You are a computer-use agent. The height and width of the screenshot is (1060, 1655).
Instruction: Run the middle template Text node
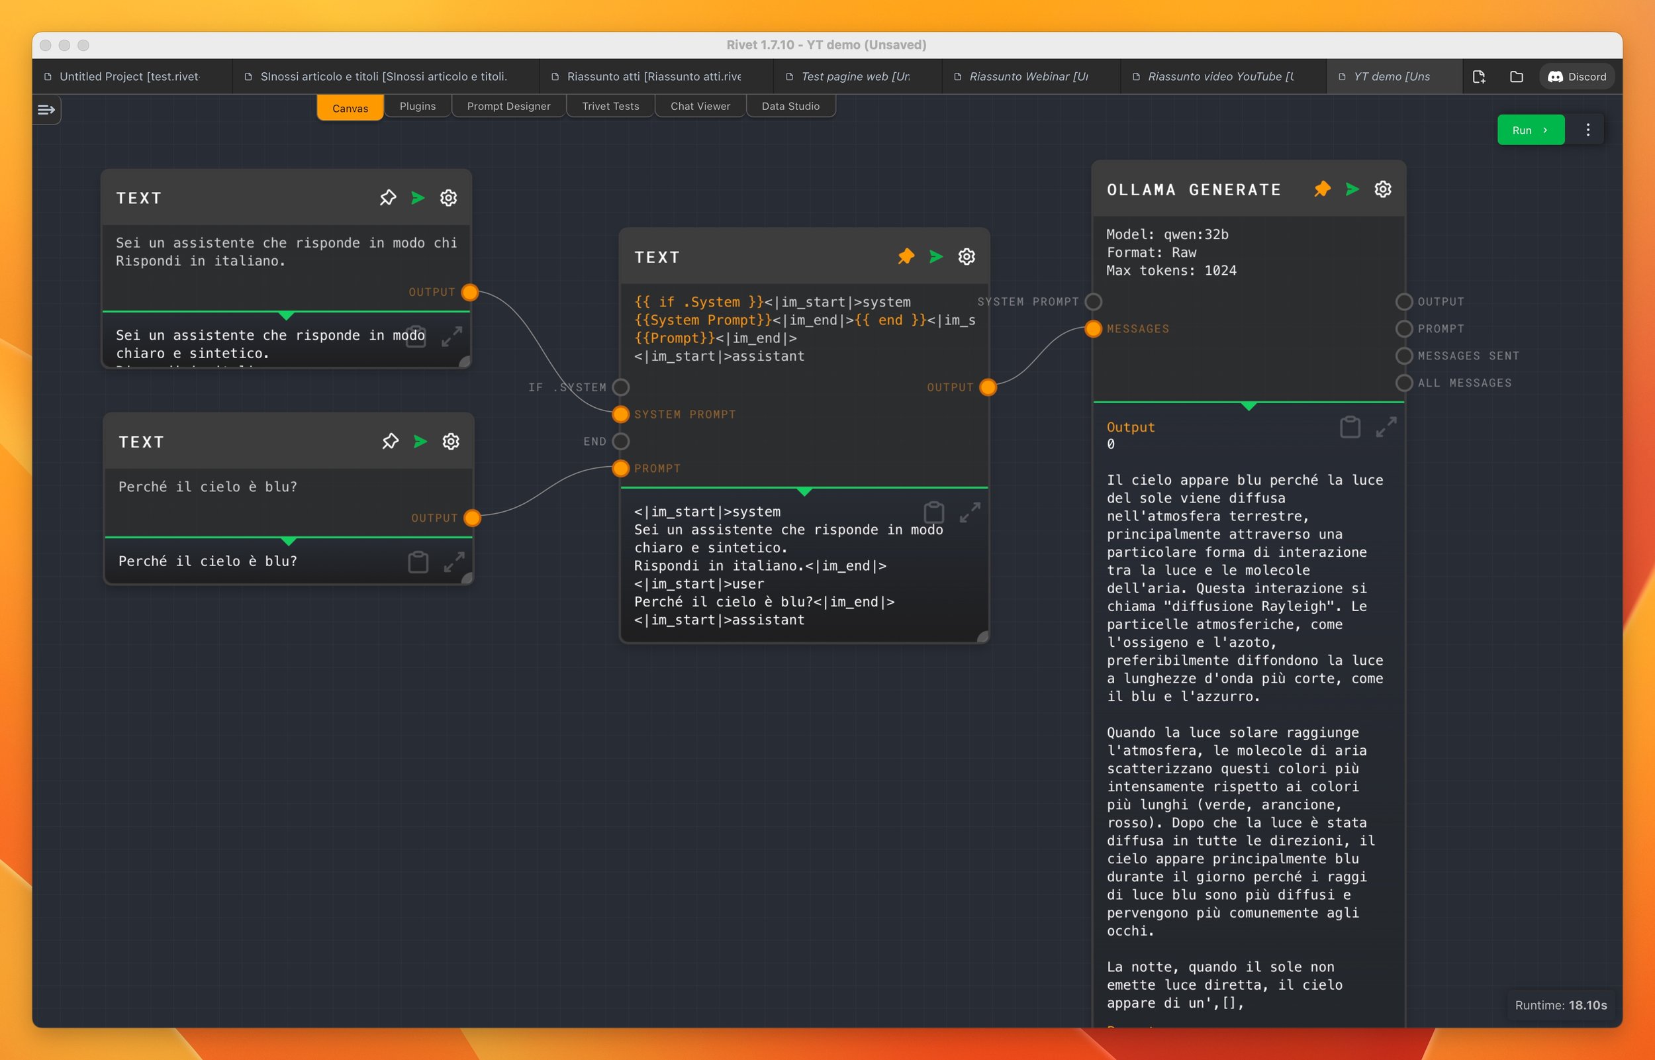click(936, 256)
